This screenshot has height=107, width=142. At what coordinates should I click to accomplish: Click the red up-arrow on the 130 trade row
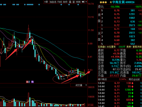132,83
